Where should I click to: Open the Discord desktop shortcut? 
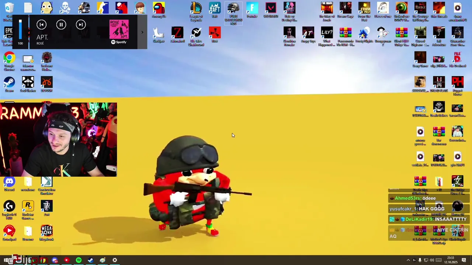(9, 184)
